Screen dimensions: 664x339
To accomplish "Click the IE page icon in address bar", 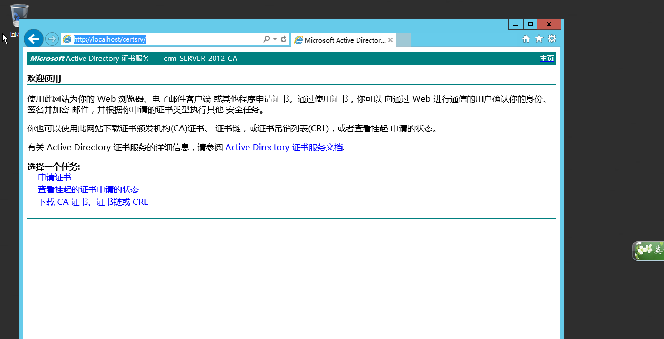I will tap(67, 39).
